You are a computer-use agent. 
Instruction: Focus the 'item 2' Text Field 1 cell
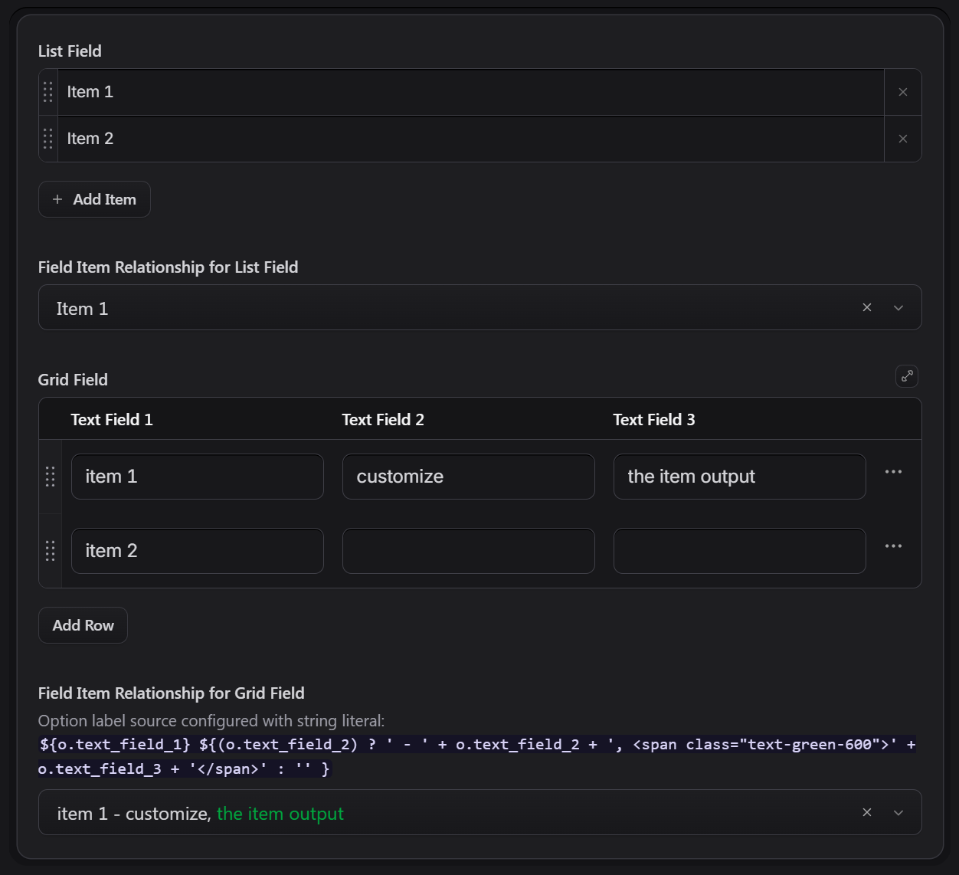tap(198, 551)
